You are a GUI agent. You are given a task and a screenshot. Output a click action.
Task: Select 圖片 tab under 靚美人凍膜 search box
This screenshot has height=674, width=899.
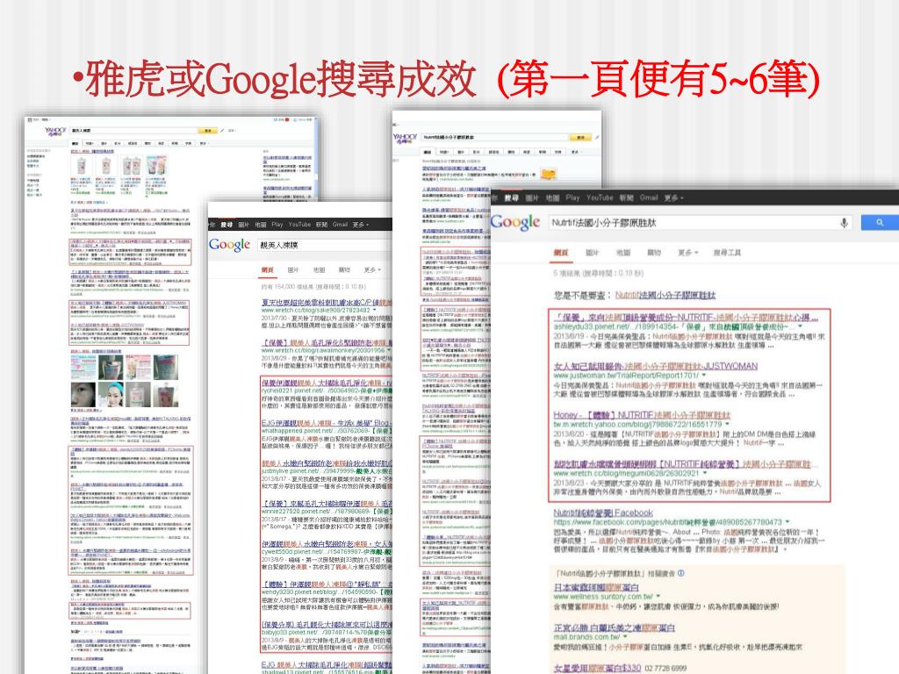(x=293, y=269)
